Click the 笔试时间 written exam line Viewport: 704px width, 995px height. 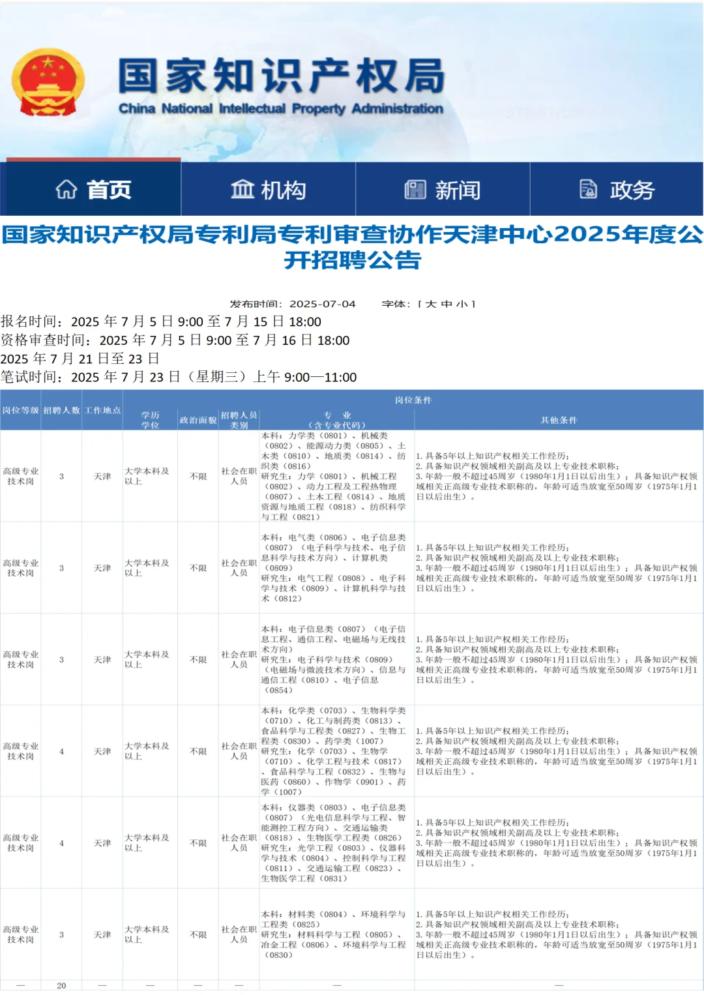pyautogui.click(x=179, y=377)
